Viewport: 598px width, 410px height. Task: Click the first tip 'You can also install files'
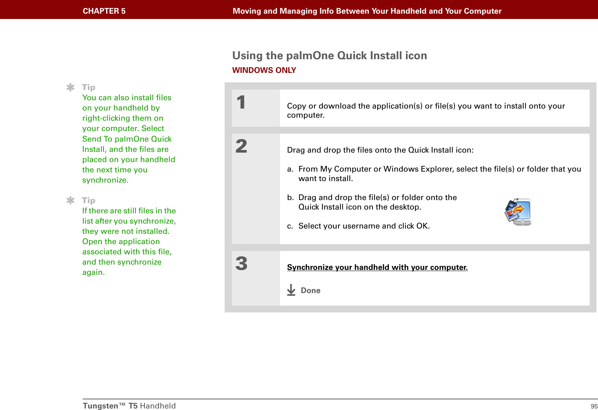click(x=129, y=139)
